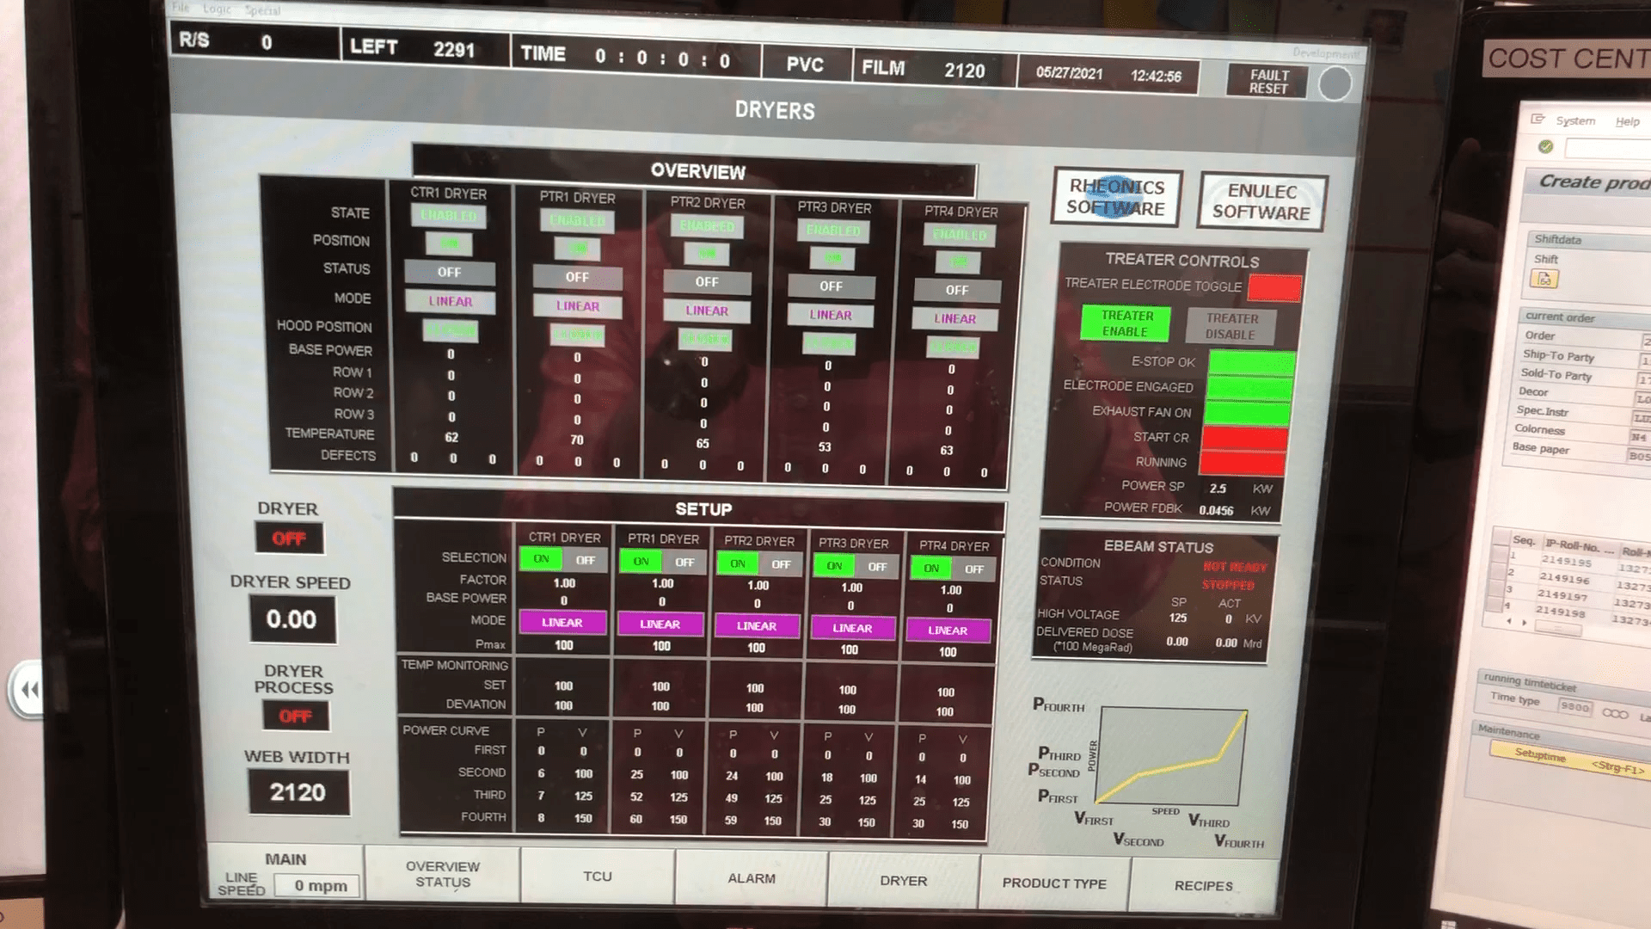Viewport: 1651px width, 929px height.
Task: Click PTR4 DRYER LINEAR mode in Setup
Action: [948, 631]
